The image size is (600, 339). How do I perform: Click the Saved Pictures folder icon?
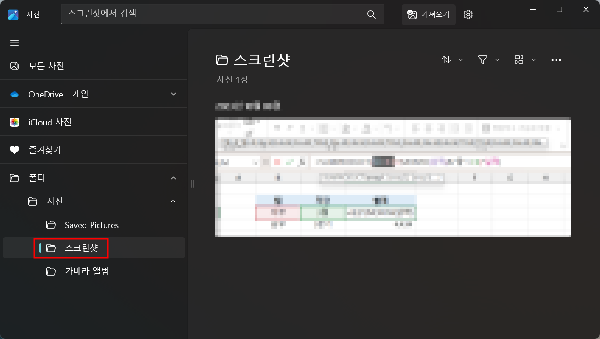(51, 225)
